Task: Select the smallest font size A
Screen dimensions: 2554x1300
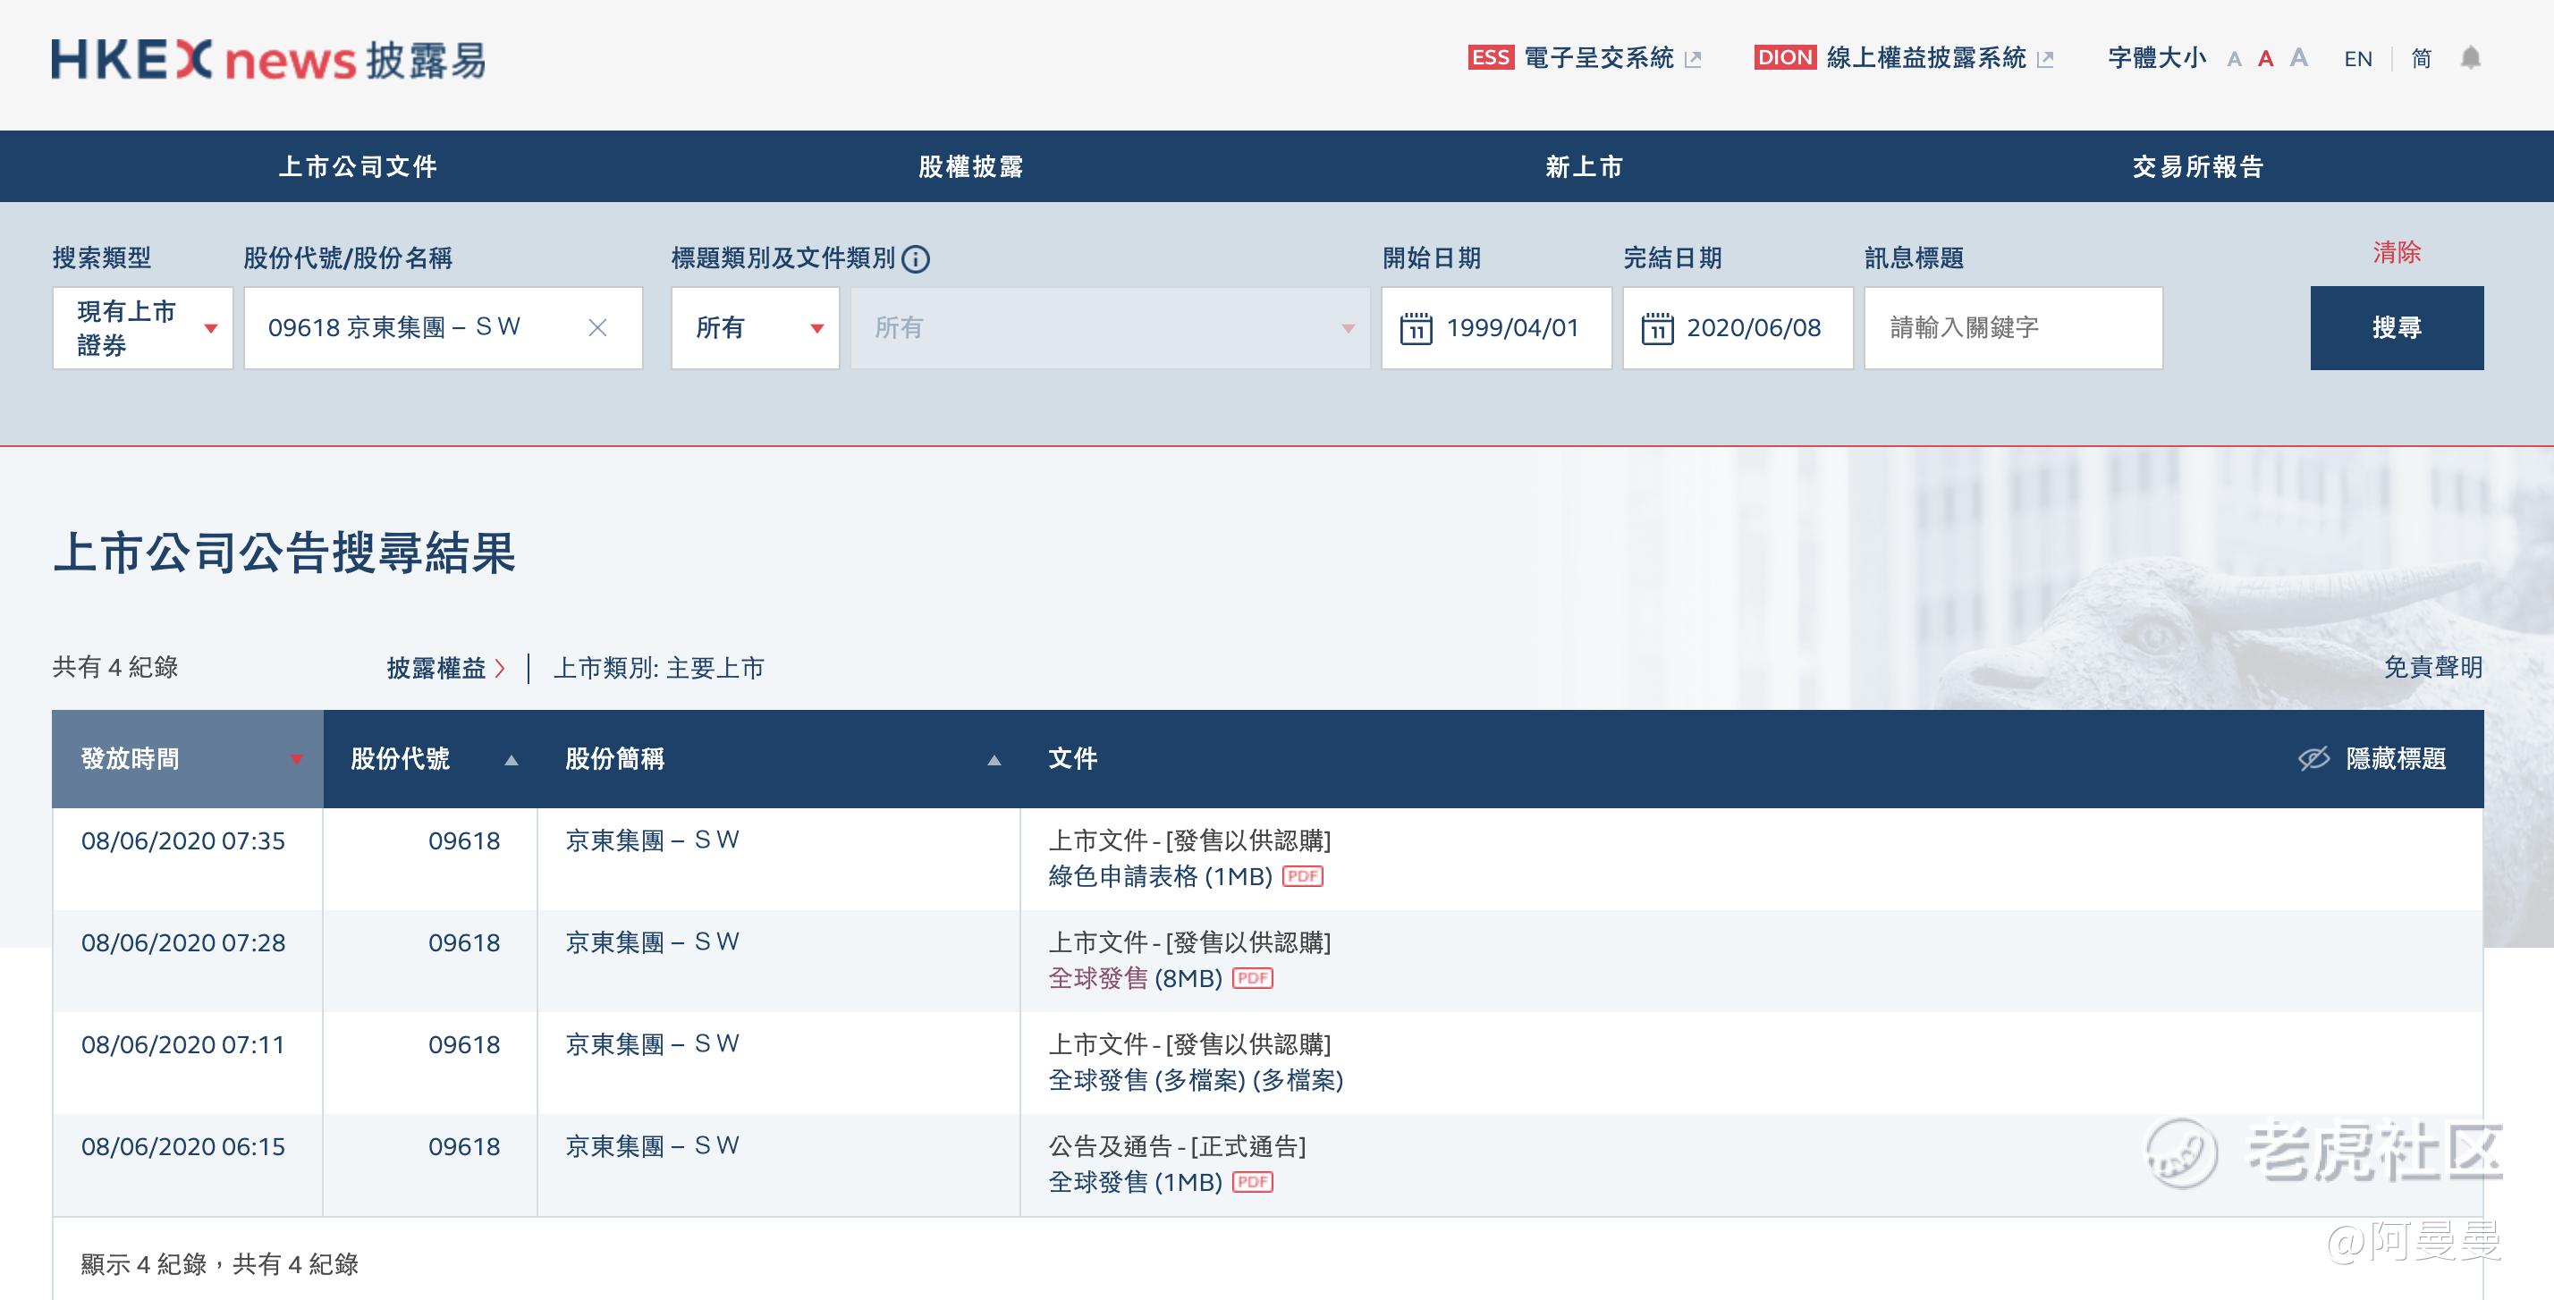Action: 2234,60
